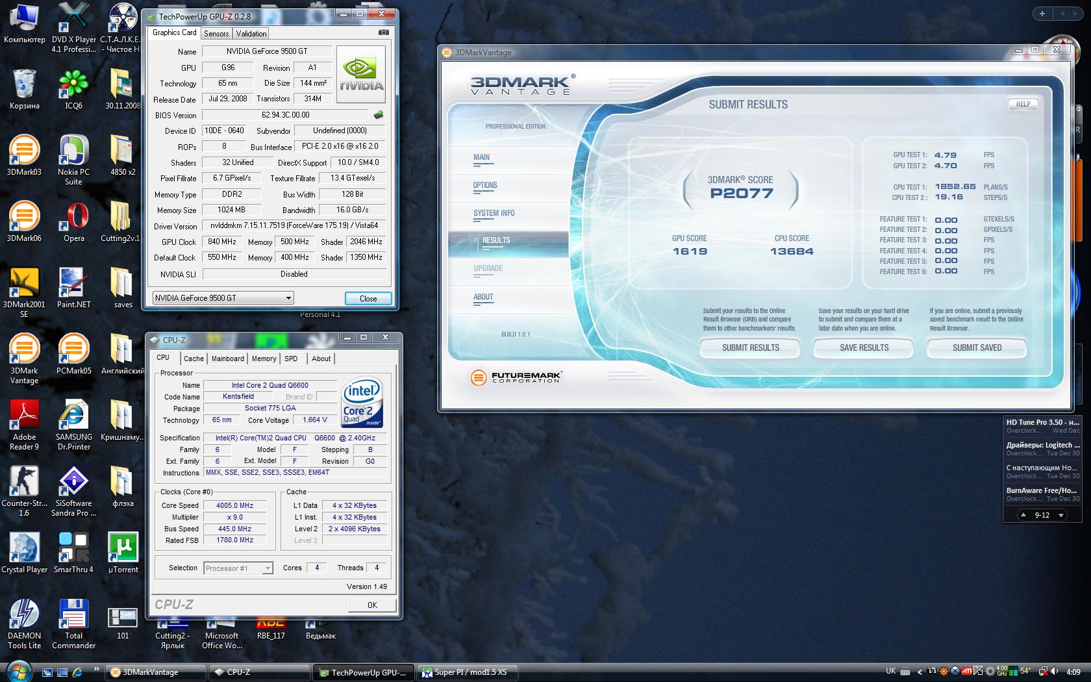This screenshot has height=682, width=1091.
Task: Select the Opera desktop icon
Action: [x=73, y=221]
